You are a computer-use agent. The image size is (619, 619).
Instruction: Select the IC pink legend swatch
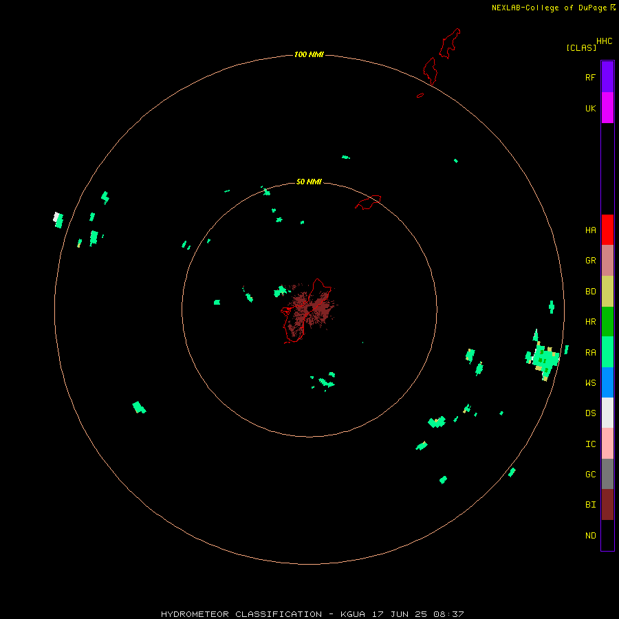click(607, 444)
